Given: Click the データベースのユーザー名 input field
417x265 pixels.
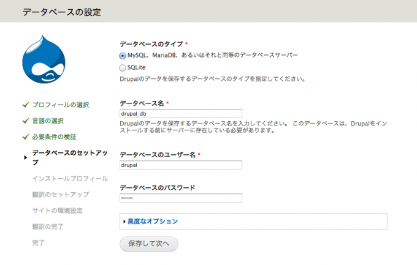Looking at the screenshot, I should pos(181,165).
